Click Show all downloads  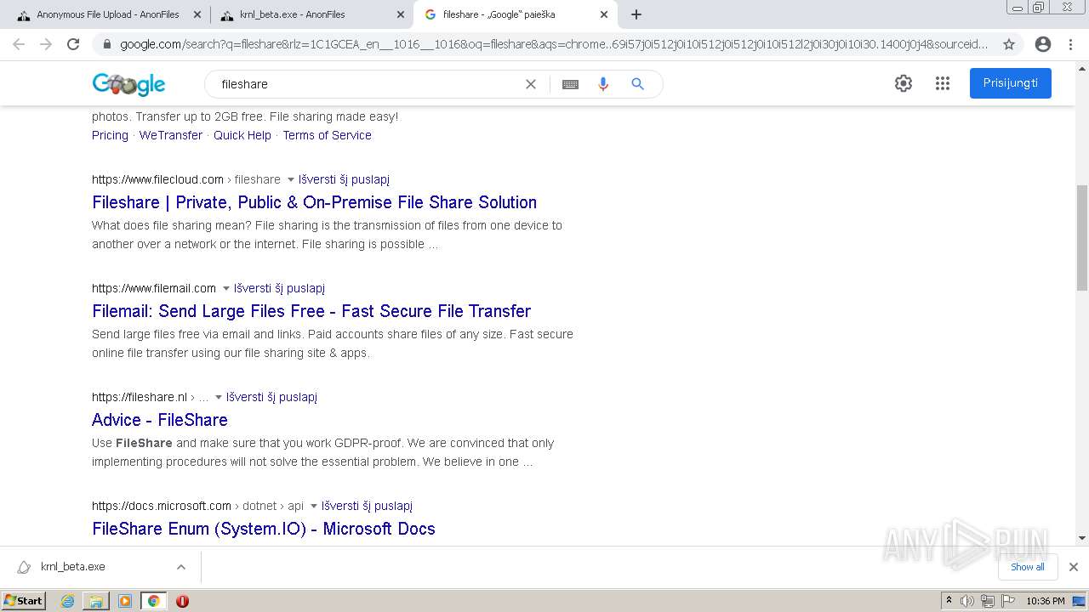(x=1028, y=567)
